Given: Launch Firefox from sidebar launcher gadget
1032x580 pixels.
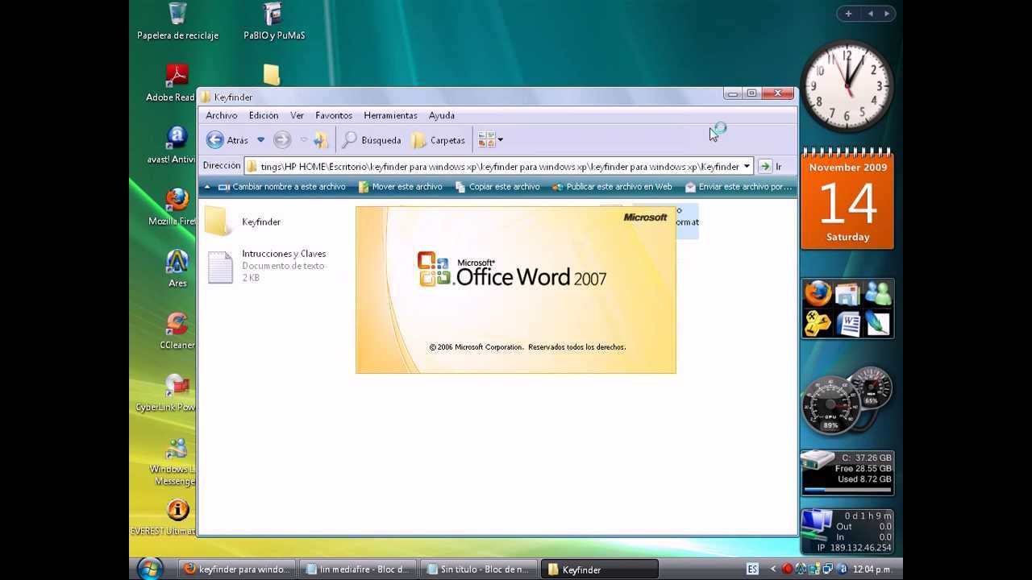Looking at the screenshot, I should pos(818,293).
